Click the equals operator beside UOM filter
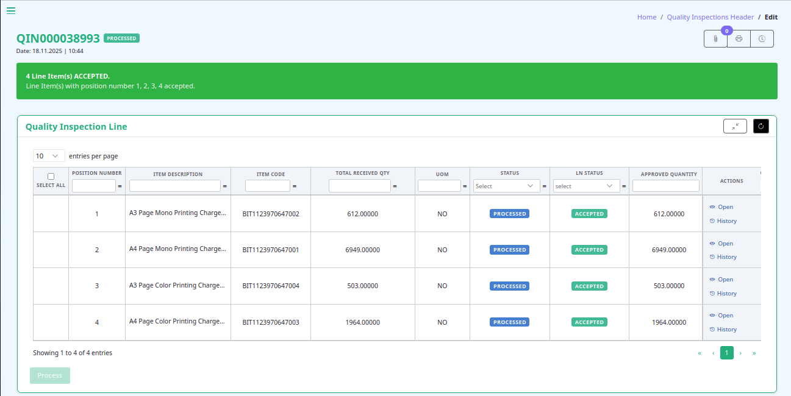The height and width of the screenshot is (396, 791). pos(465,186)
